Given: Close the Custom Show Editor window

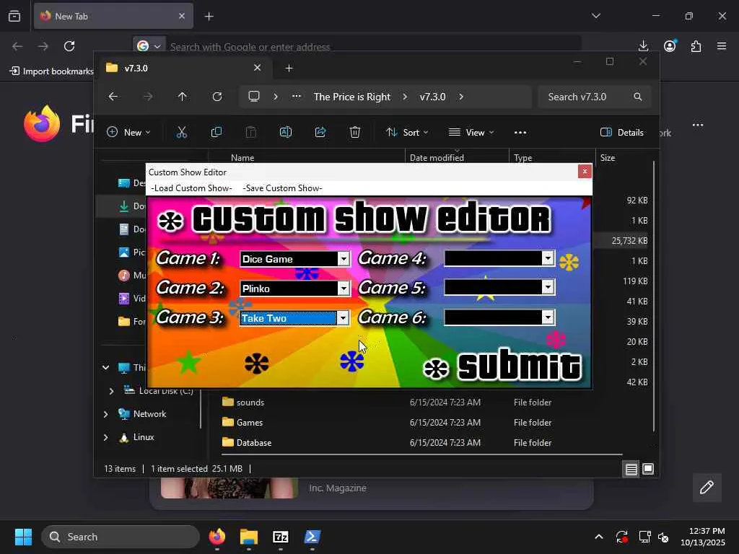Looking at the screenshot, I should [585, 172].
